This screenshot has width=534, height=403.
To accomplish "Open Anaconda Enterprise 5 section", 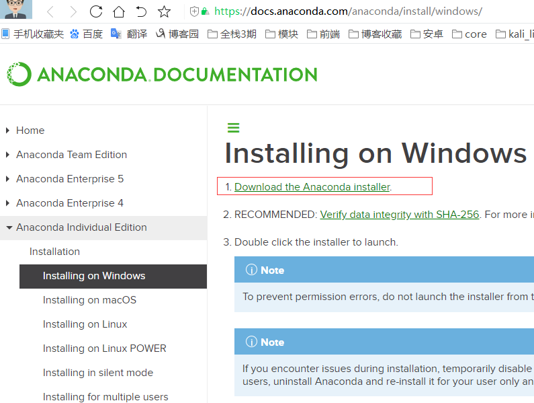I will point(70,179).
